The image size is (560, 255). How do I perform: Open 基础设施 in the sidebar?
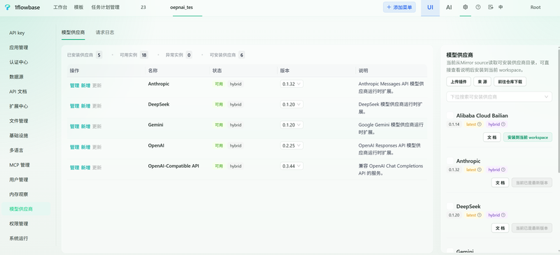click(19, 136)
